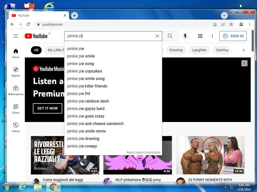Click the install app icon in address bar
257x192 pixels.
tap(215, 24)
